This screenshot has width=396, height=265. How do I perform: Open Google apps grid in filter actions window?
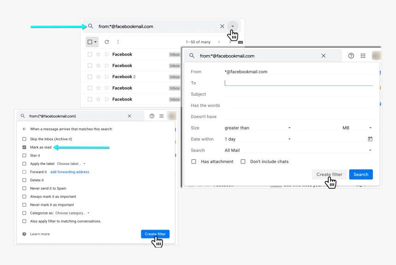click(x=162, y=116)
